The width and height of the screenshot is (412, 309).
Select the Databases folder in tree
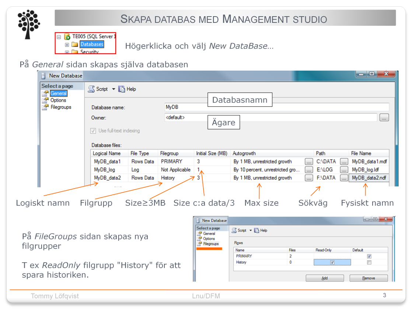point(92,44)
